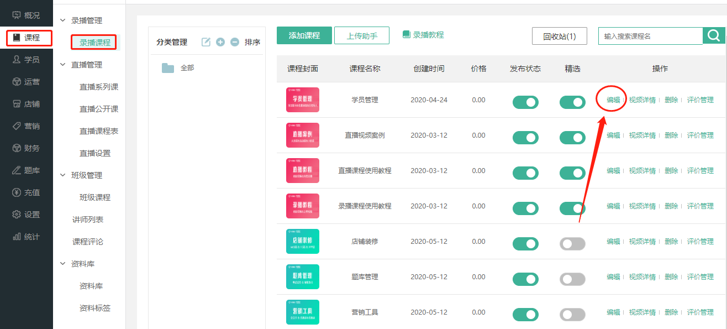
Task: Click the 添加课程 button
Action: pyautogui.click(x=304, y=35)
